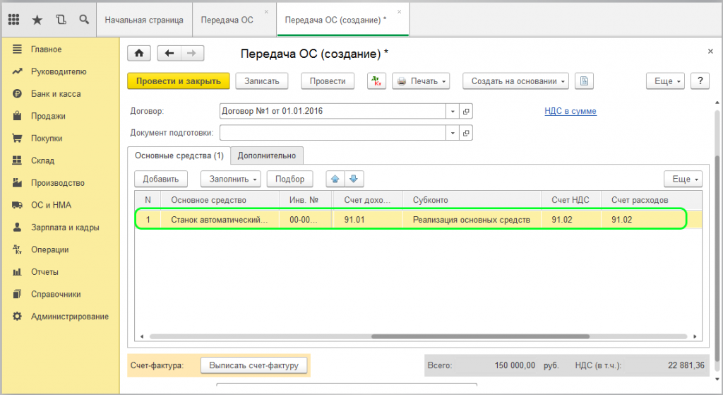Move row down with blue down arrow
This screenshot has width=723, height=395.
[x=354, y=179]
